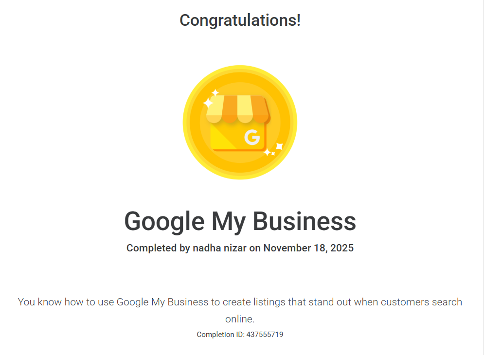Click the date November 18, 2025

click(308, 248)
